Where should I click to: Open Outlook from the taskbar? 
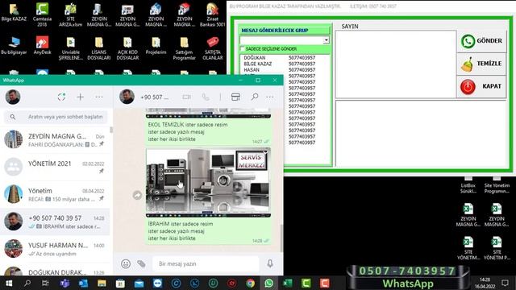[83, 283]
